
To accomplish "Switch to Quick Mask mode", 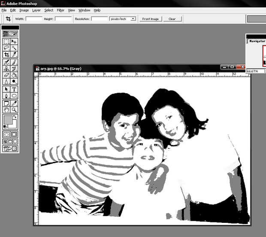I will coord(14,134).
